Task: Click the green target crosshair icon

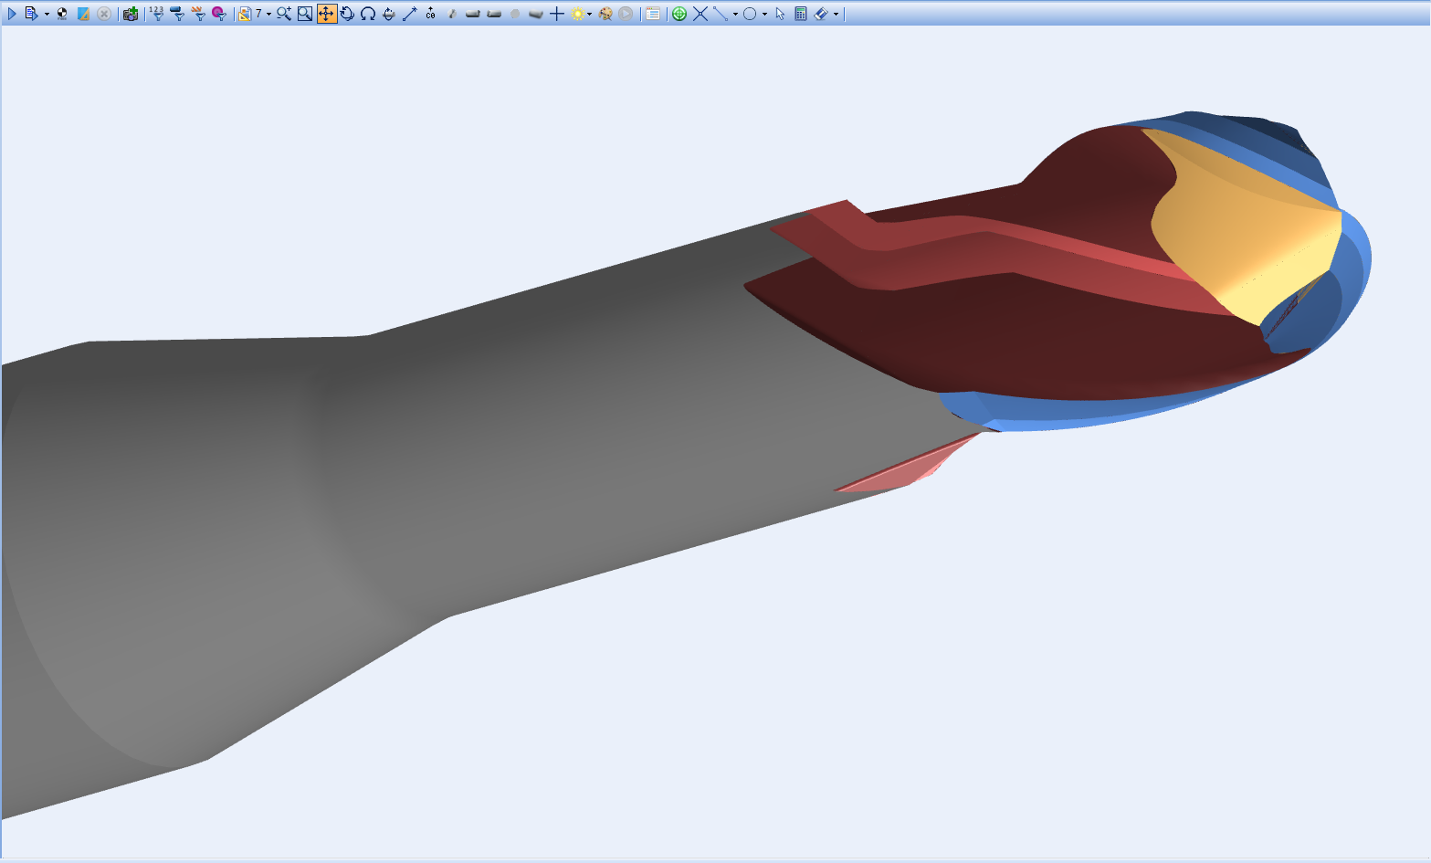Action: pos(679,14)
